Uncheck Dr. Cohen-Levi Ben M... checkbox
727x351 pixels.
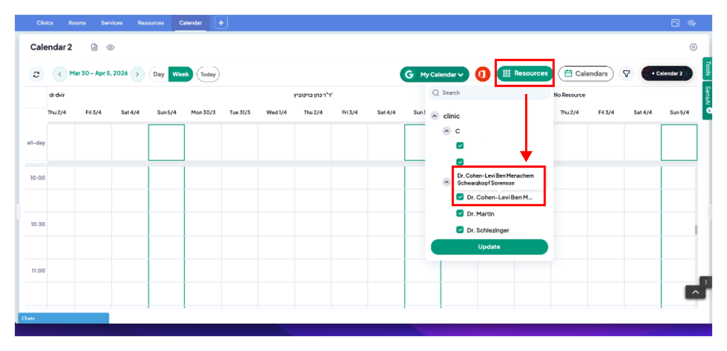pos(460,197)
